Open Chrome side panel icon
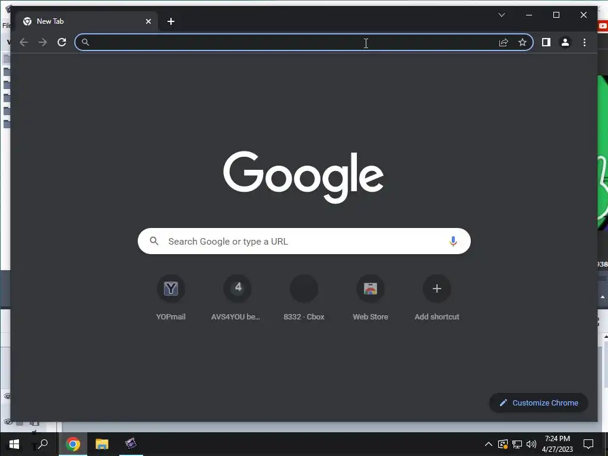608x456 pixels. (x=546, y=42)
